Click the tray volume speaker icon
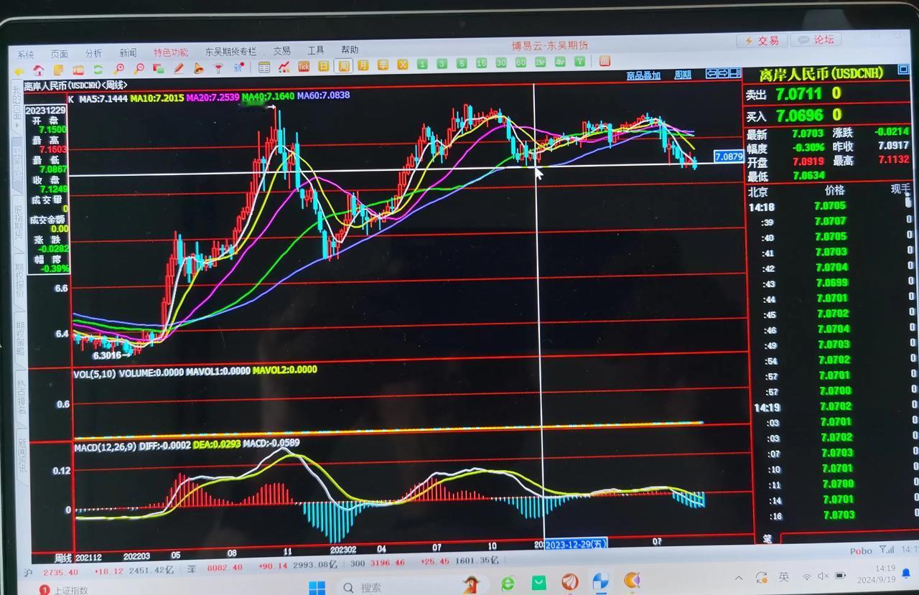Image resolution: width=919 pixels, height=595 pixels. [x=824, y=576]
